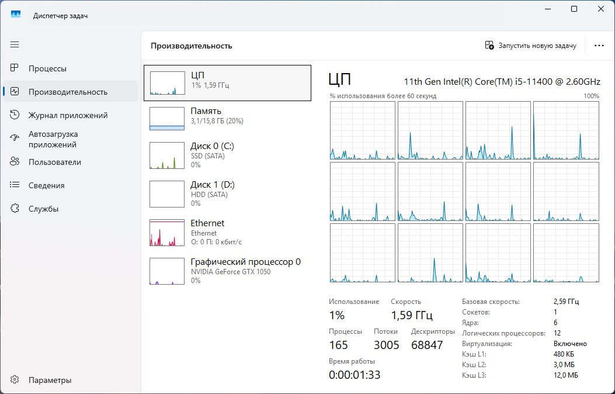
Task: Select Диск 0 (C:) resource entry
Action: click(x=228, y=155)
